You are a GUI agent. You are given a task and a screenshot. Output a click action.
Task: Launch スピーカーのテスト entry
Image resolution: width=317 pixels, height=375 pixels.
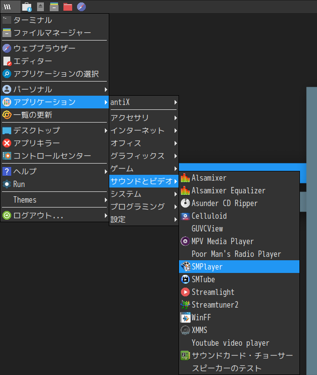239,368
